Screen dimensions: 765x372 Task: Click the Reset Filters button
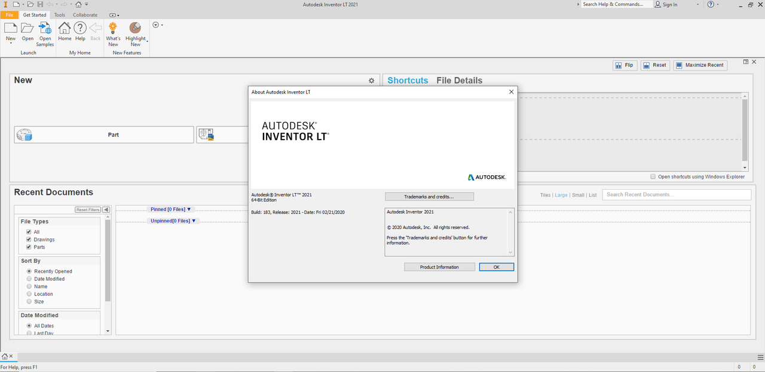[87, 210]
